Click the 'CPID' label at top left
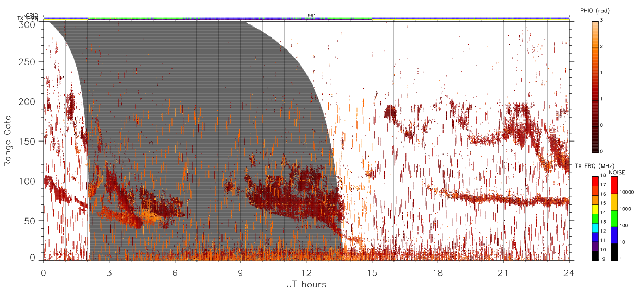The image size is (640, 295). pos(32,15)
